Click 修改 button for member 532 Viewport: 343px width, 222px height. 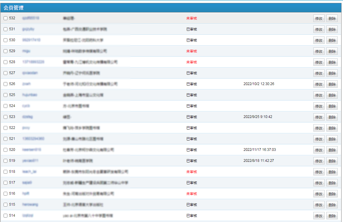[319, 18]
